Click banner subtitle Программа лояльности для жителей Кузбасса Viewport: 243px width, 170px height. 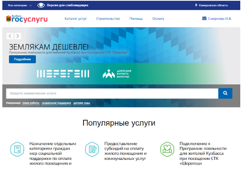pos(69,53)
